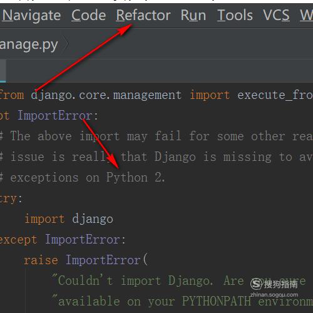Open the Tools menu
Image resolution: width=313 pixels, height=313 pixels.
point(235,15)
